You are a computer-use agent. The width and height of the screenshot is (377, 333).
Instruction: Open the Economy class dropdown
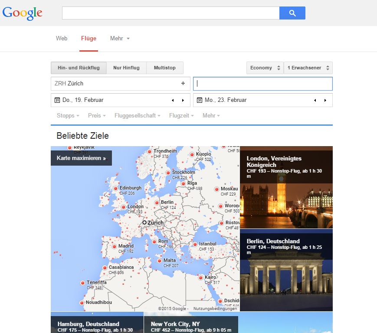tap(265, 68)
